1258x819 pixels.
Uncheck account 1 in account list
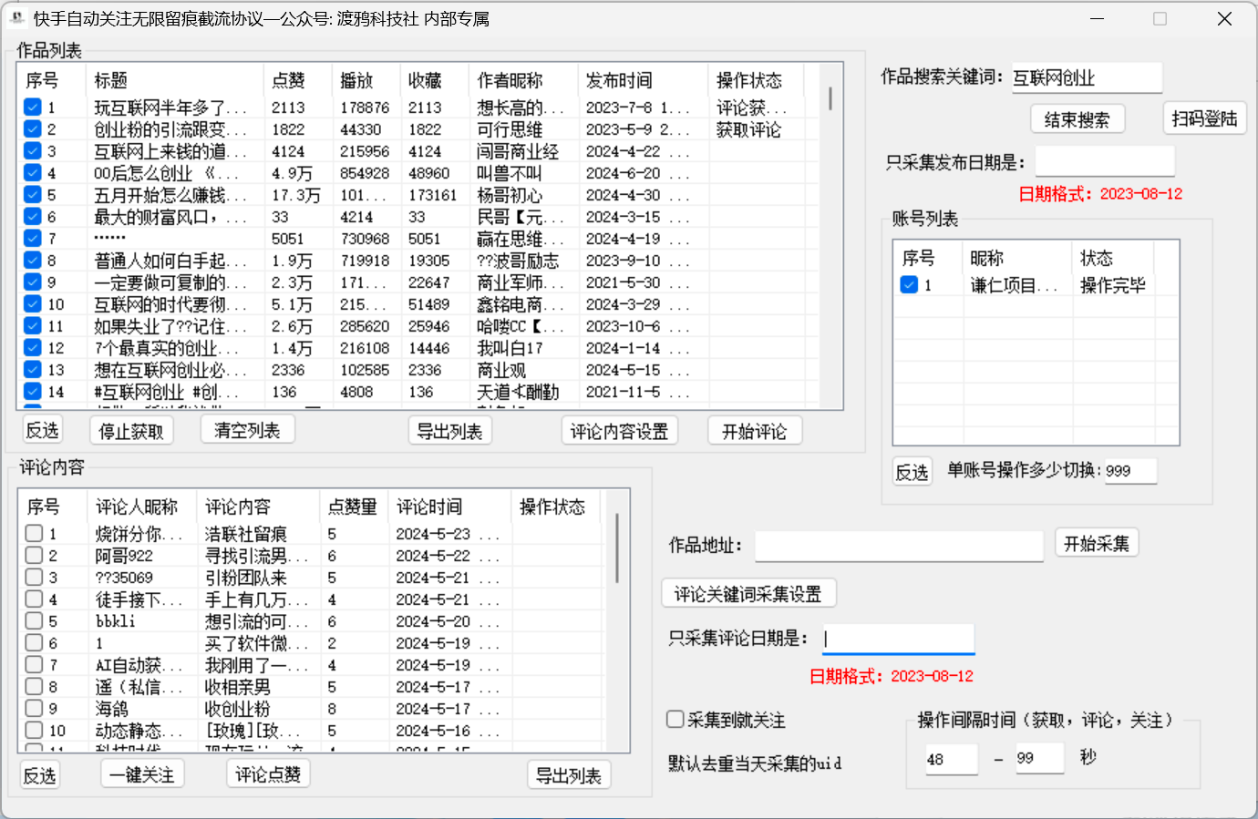909,285
